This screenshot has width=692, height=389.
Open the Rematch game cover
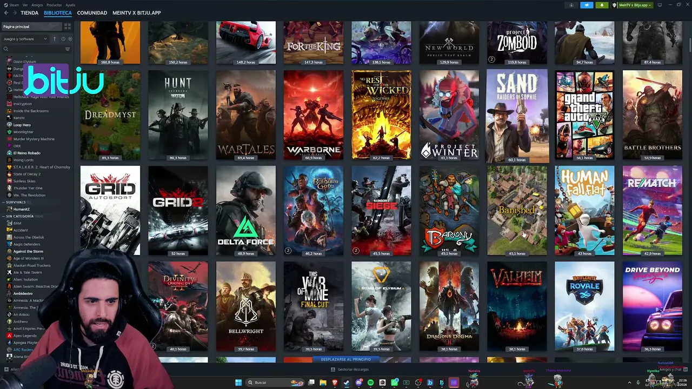653,211
